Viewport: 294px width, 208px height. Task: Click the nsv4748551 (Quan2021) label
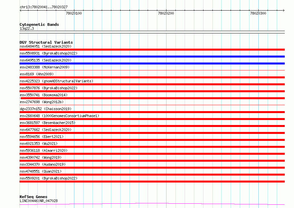click(x=41, y=171)
